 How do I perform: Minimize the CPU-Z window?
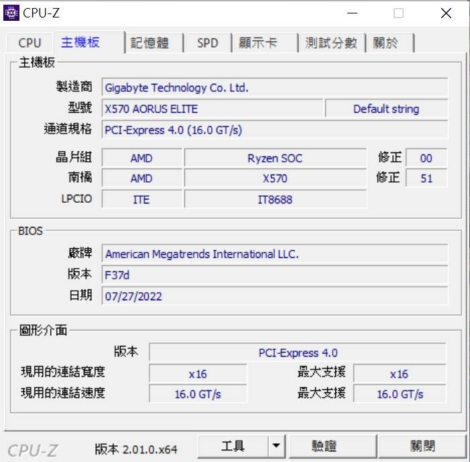[x=352, y=13]
